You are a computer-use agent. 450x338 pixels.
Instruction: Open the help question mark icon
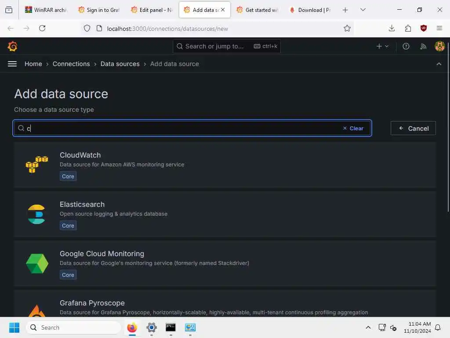click(406, 46)
